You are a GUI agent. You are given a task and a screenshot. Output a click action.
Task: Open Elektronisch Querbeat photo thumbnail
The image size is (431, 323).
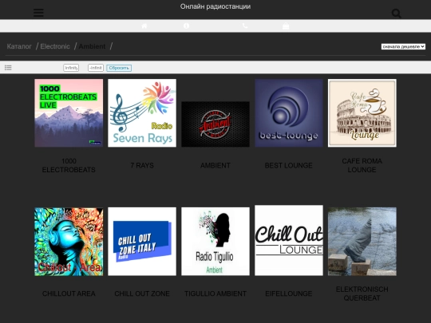362,242
